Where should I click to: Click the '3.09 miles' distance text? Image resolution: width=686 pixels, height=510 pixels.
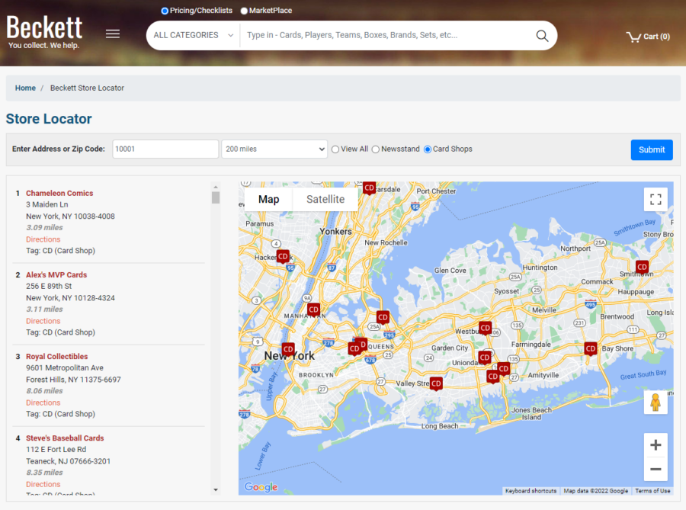click(x=44, y=227)
